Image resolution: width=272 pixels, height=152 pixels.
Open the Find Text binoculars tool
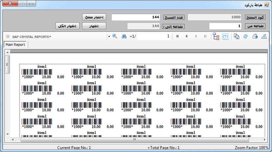pyautogui.click(x=124, y=36)
